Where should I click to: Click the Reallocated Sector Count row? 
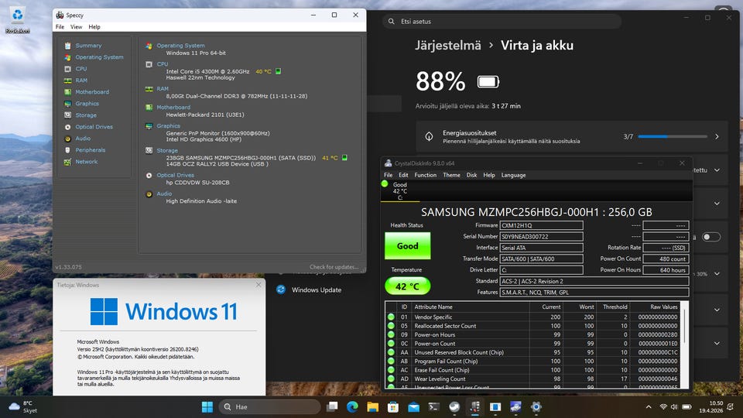point(533,326)
